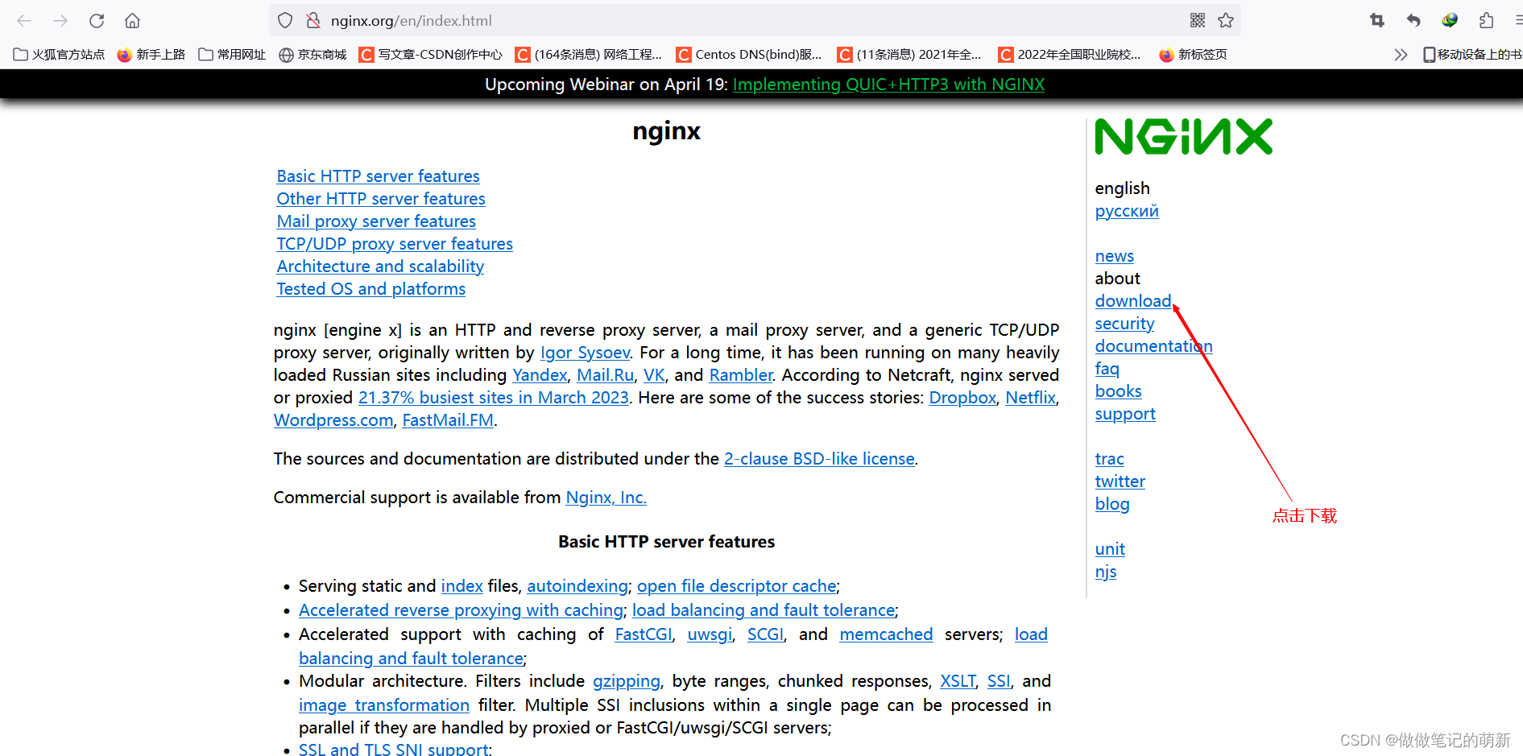Viewport: 1523px width, 756px height.
Task: Open the security link in sidebar
Action: (x=1124, y=324)
